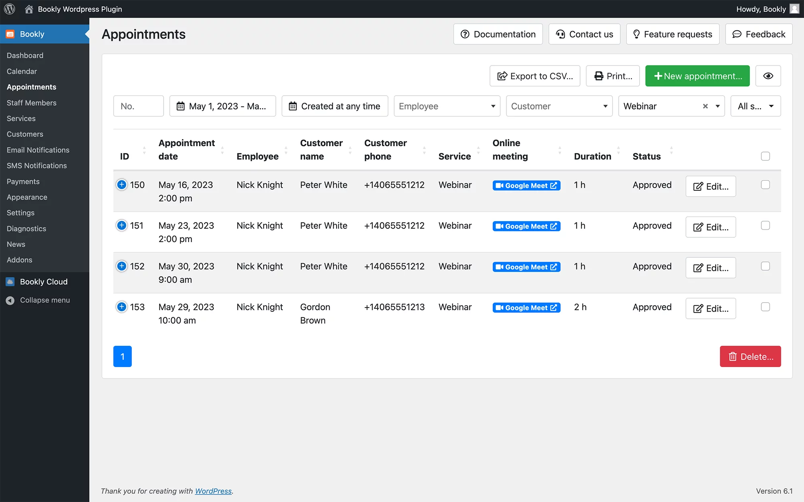
Task: Expand details for appointment 152
Action: 121,266
